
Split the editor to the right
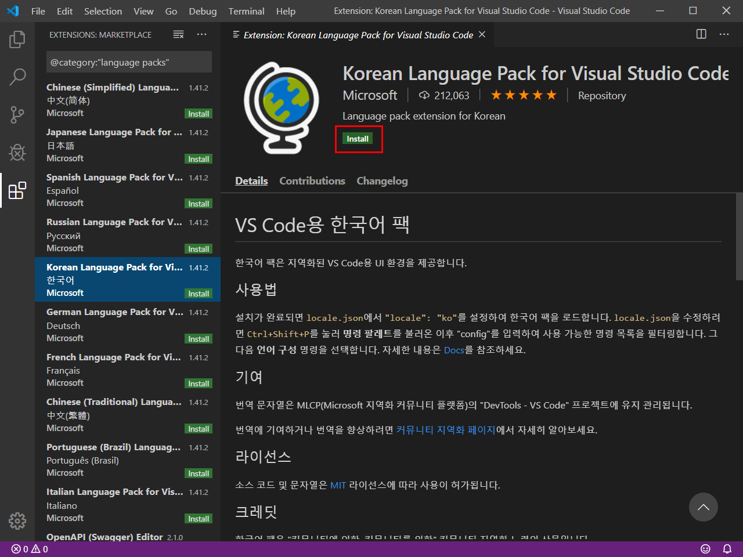coord(701,34)
